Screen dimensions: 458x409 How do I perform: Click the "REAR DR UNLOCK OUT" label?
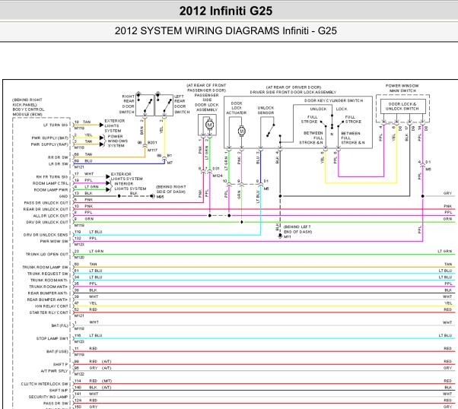[46, 209]
